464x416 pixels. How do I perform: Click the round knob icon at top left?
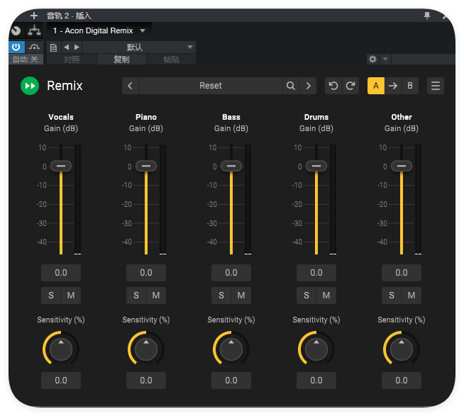coord(16,30)
